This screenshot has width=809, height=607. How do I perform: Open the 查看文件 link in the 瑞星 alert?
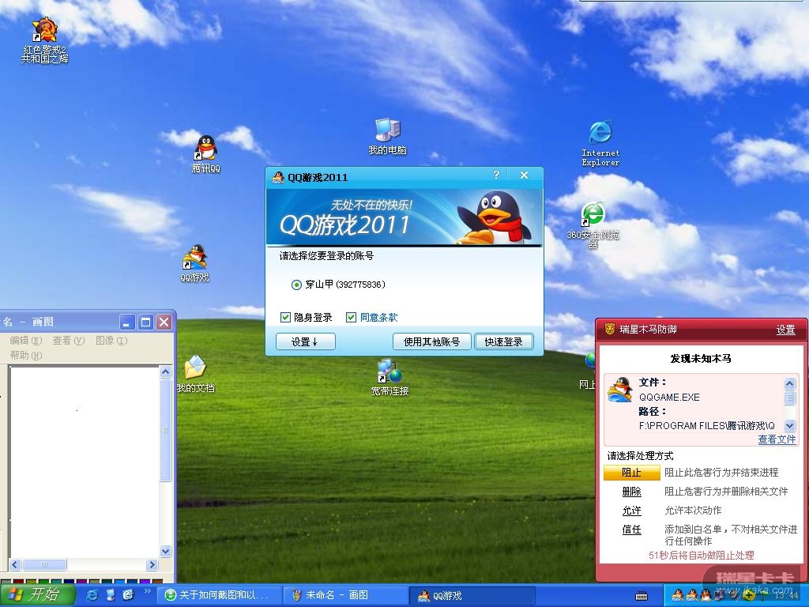777,439
